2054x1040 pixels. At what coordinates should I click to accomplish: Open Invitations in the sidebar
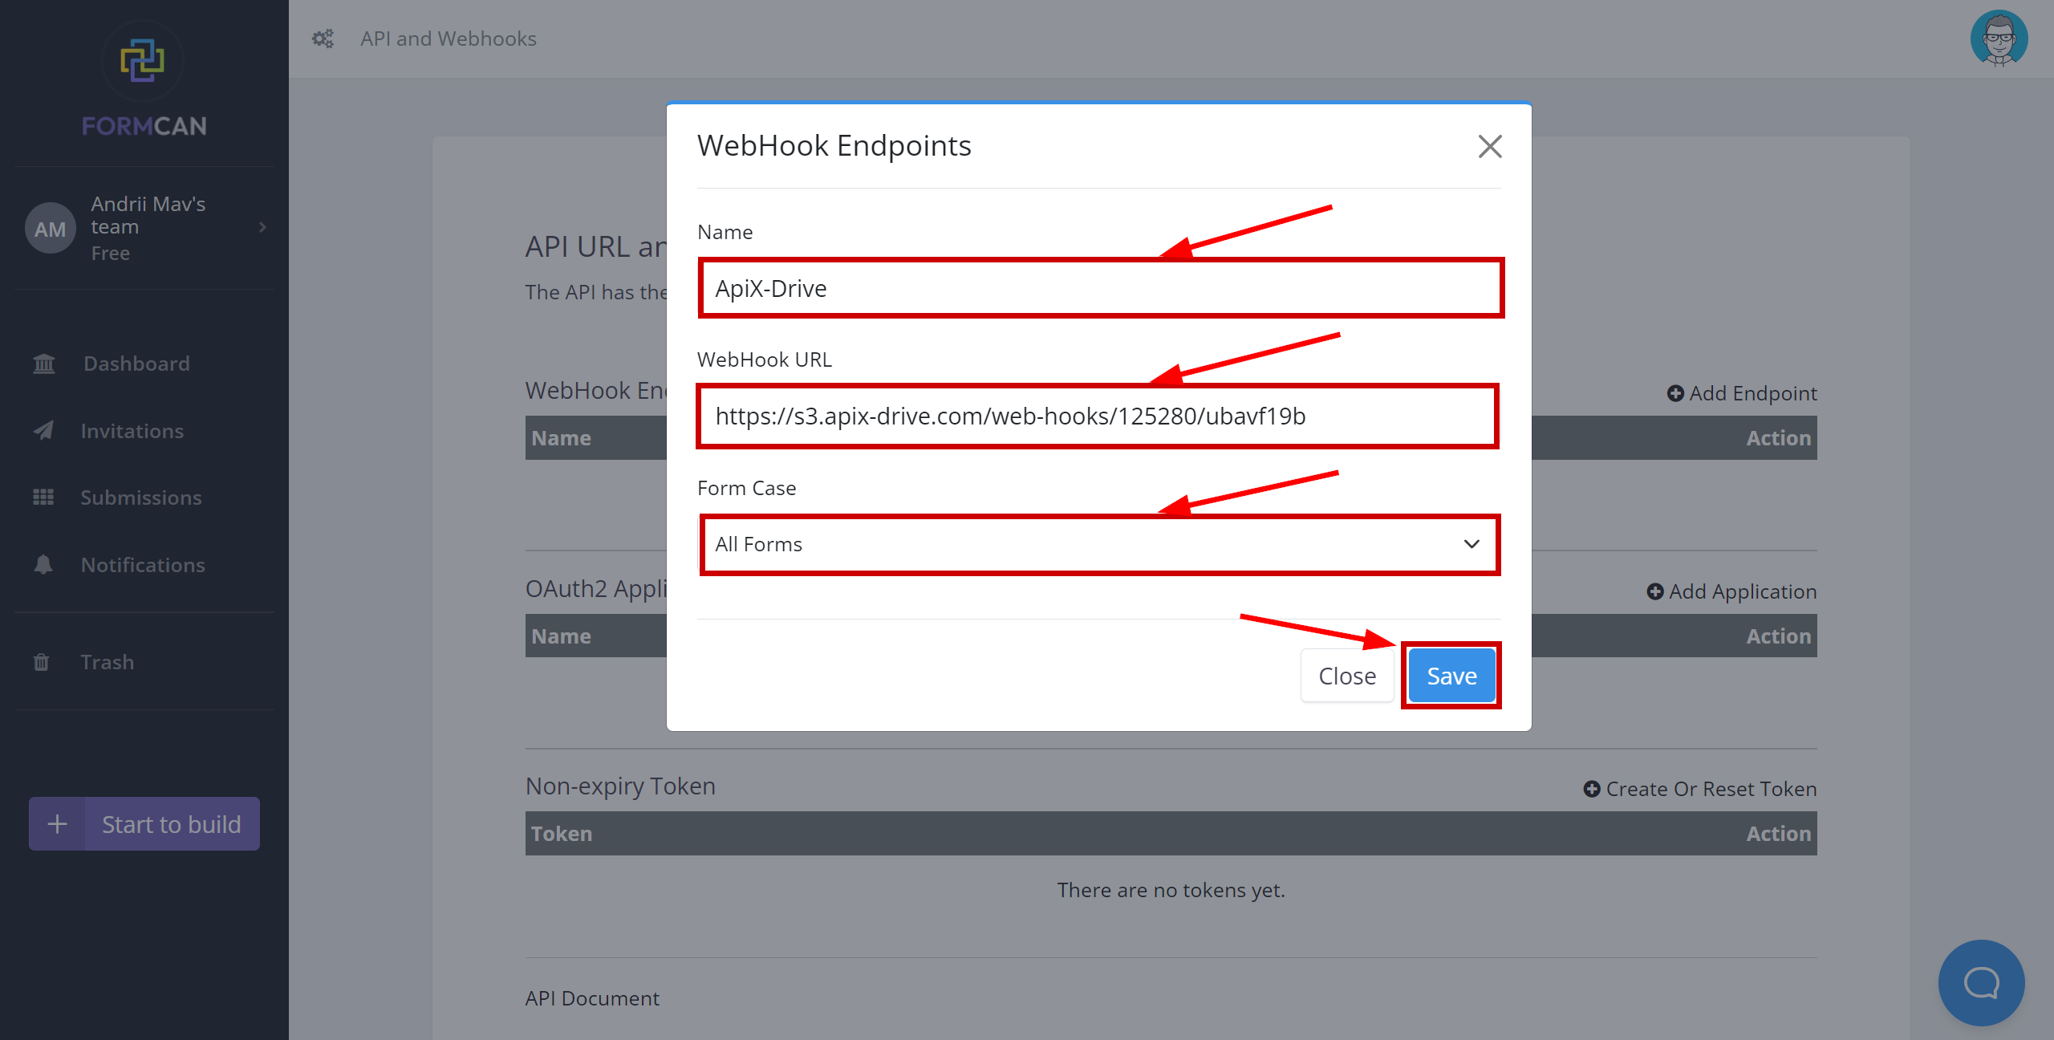pos(132,431)
